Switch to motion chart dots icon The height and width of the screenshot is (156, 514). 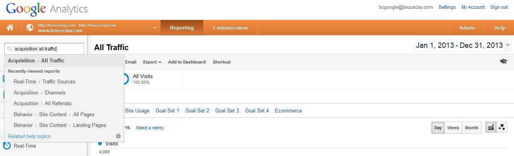(502, 128)
